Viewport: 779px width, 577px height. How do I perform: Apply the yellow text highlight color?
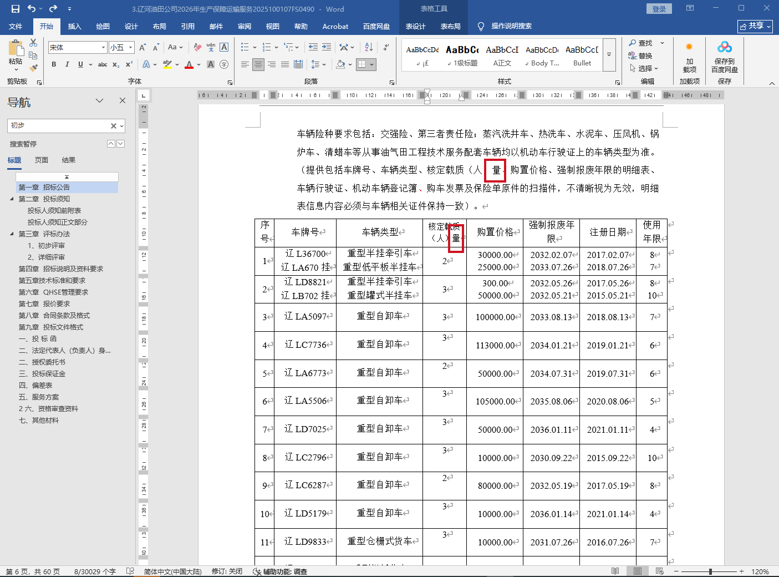167,64
